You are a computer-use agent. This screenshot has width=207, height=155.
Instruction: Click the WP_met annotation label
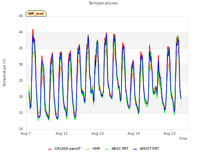tap(36, 14)
